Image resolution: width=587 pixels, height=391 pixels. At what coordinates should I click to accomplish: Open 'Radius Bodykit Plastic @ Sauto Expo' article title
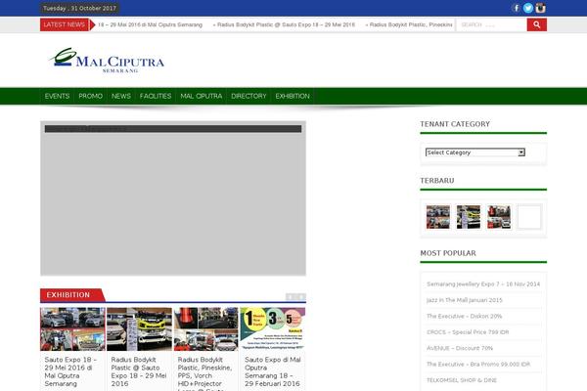point(139,371)
